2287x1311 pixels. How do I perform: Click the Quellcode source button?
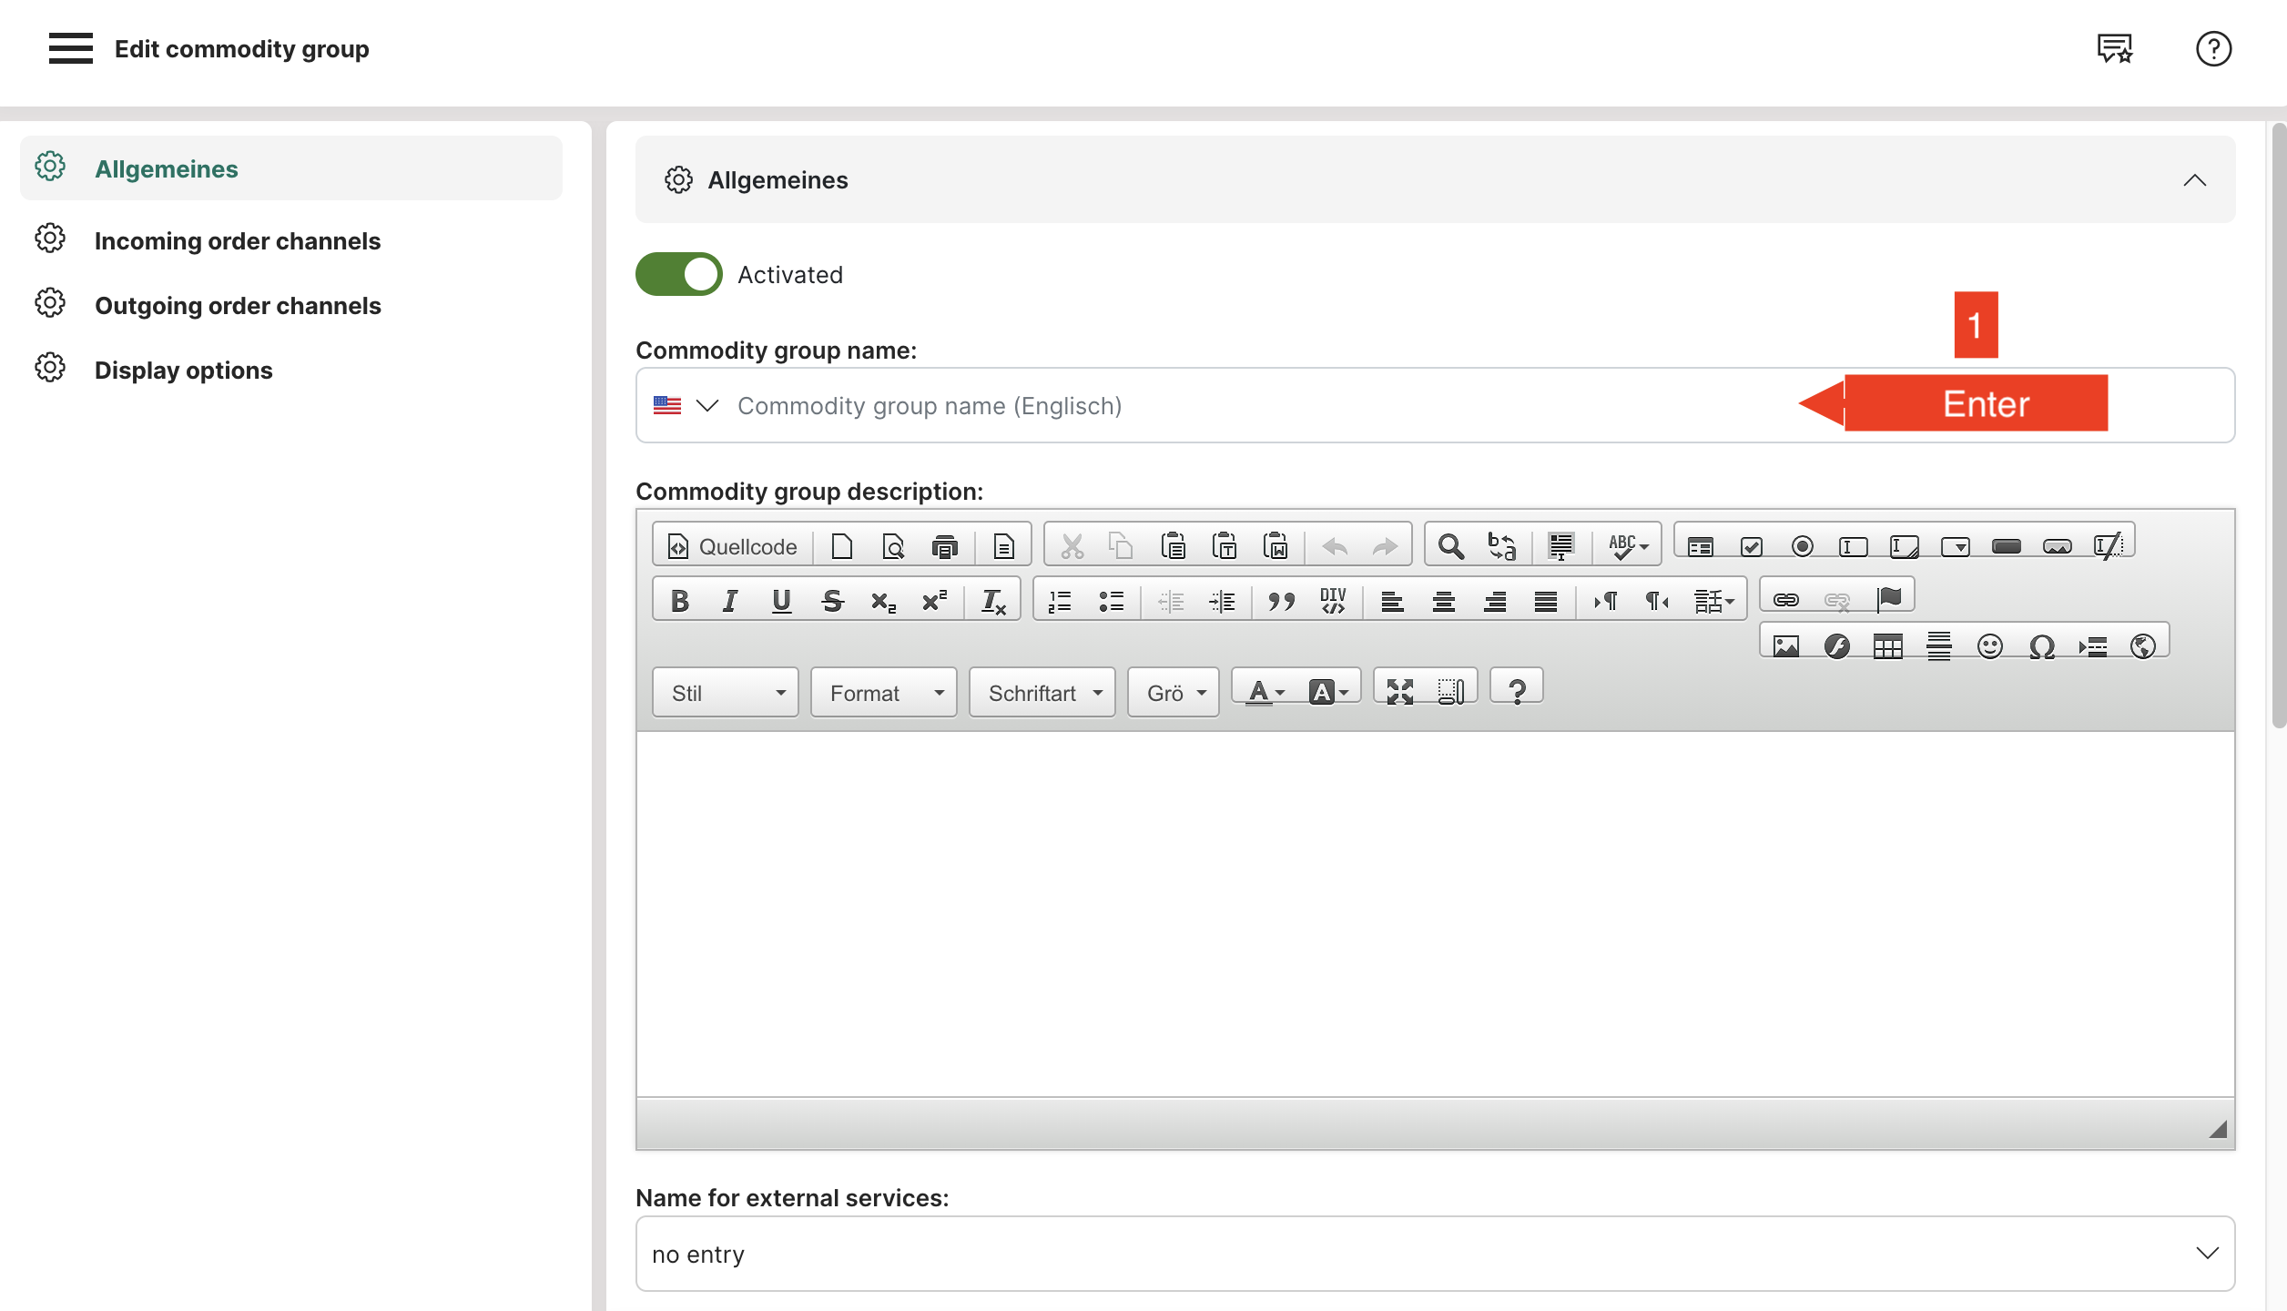[732, 546]
